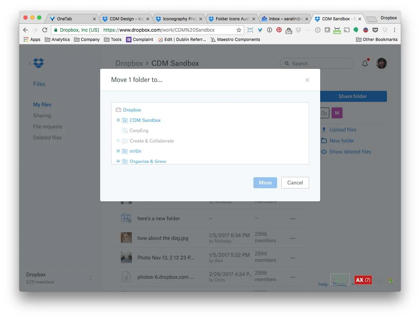The width and height of the screenshot is (420, 319).
Task: Expand the Organize & Grow folder
Action: pos(118,161)
